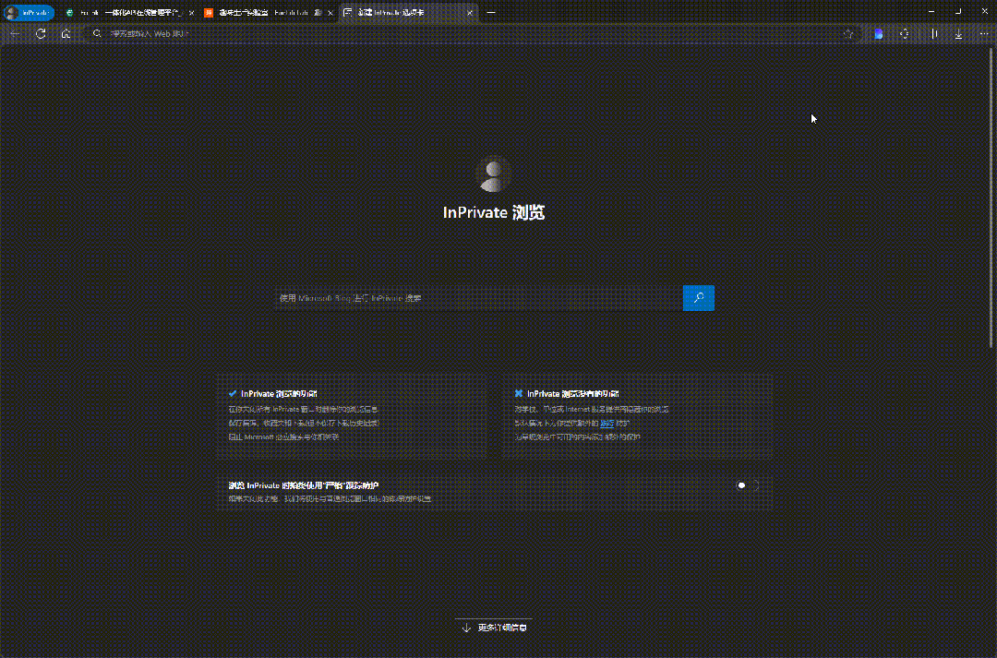This screenshot has width=997, height=658.
Task: Open the Settings and more ellipsis menu
Action: pyautogui.click(x=984, y=34)
